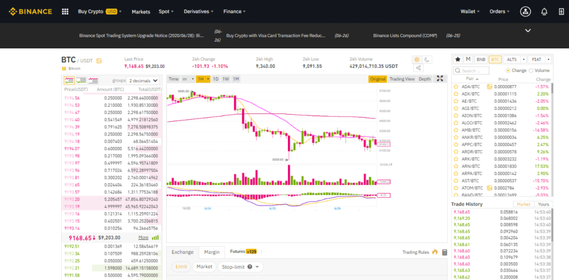
Task: Click the download app icon in header
Action: click(561, 12)
